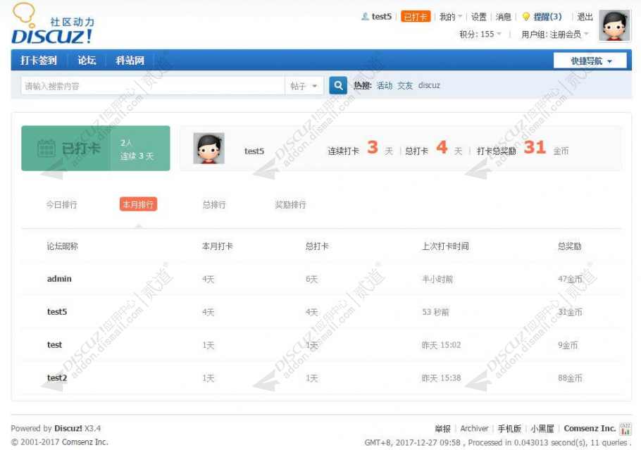Click 举报 link in footer
This screenshot has width=641, height=450.
442,429
